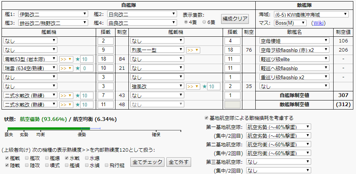This screenshot has width=356, height=174.
Task: Open the 第二基地航空隊 dropdown
Action: 278,144
